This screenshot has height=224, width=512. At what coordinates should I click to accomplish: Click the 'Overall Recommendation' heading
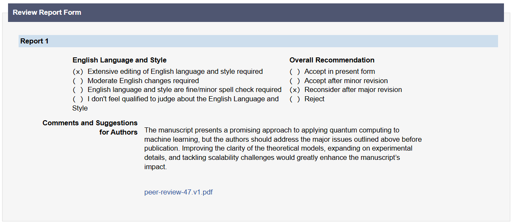(332, 60)
